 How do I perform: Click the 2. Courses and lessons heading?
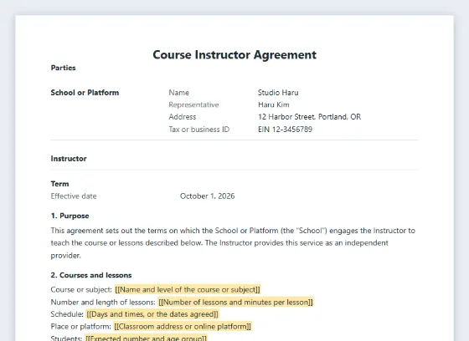point(91,275)
